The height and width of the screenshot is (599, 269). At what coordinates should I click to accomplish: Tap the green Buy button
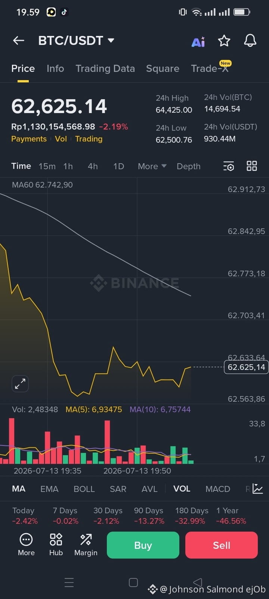(x=143, y=545)
